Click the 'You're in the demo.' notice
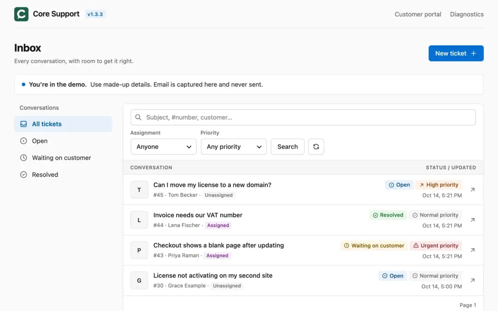The width and height of the screenshot is (498, 311). (249, 85)
